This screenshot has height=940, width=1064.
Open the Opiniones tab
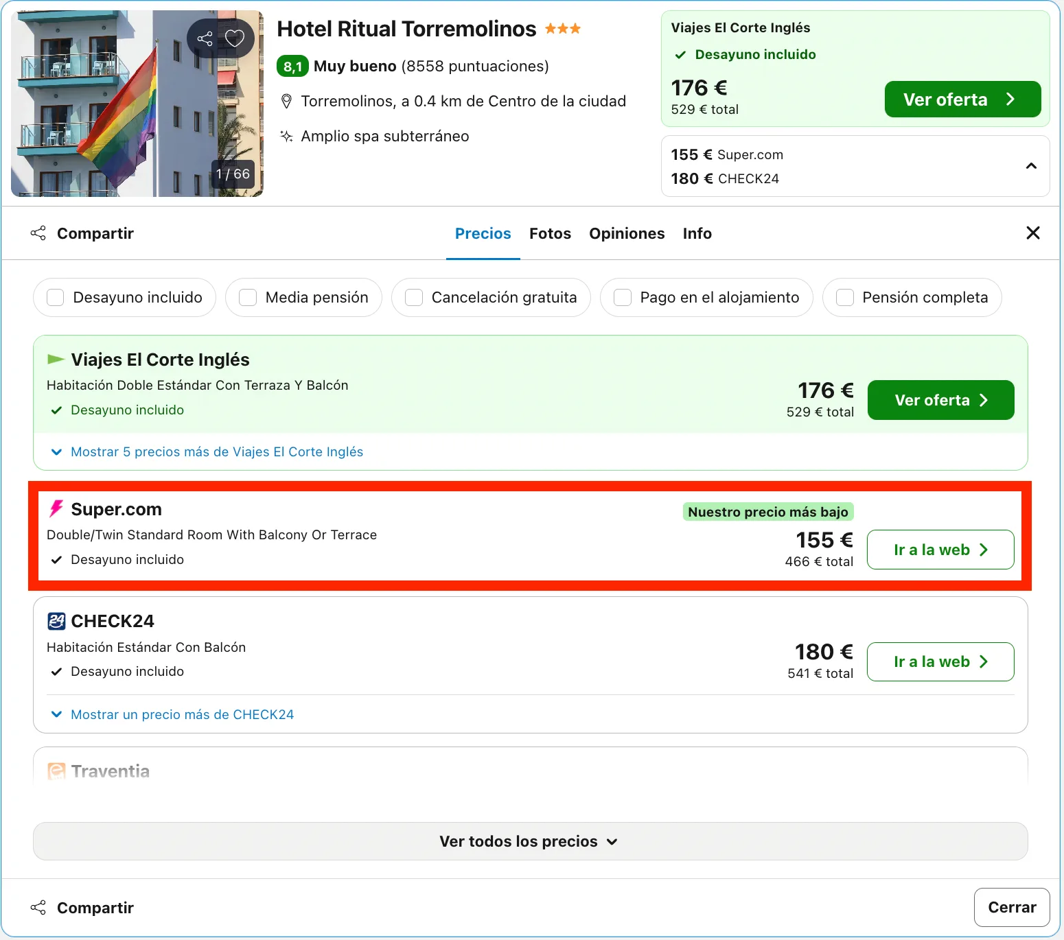[x=627, y=233]
